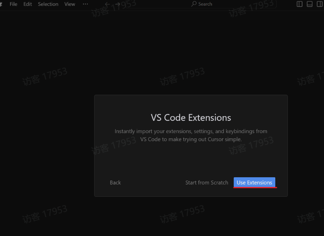Click the search magnifier icon
This screenshot has width=324, height=236.
[194, 4]
